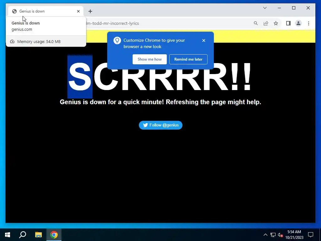Open Chrome's three-dot menu
The height and width of the screenshot is (241, 321).
click(x=308, y=23)
